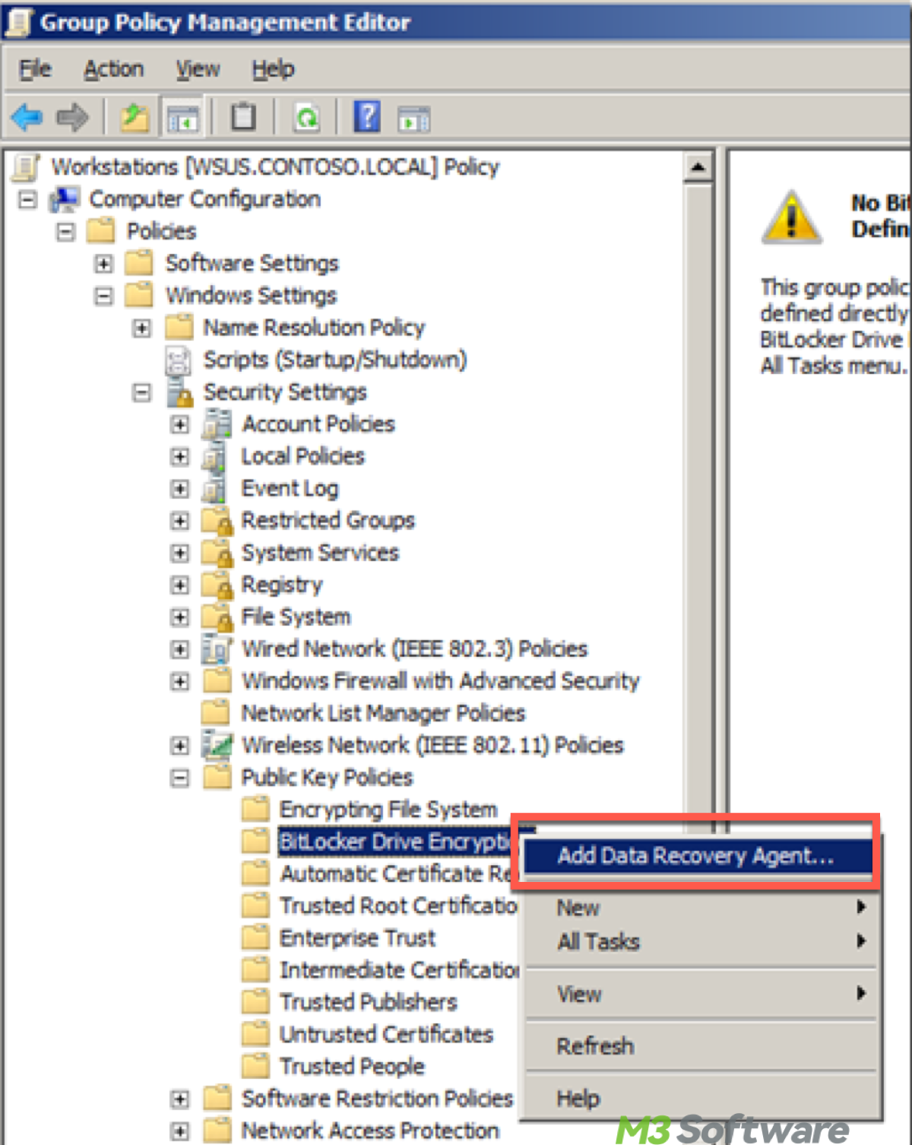Select the Network List Manager Policies item
912x1145 pixels.
tap(383, 714)
